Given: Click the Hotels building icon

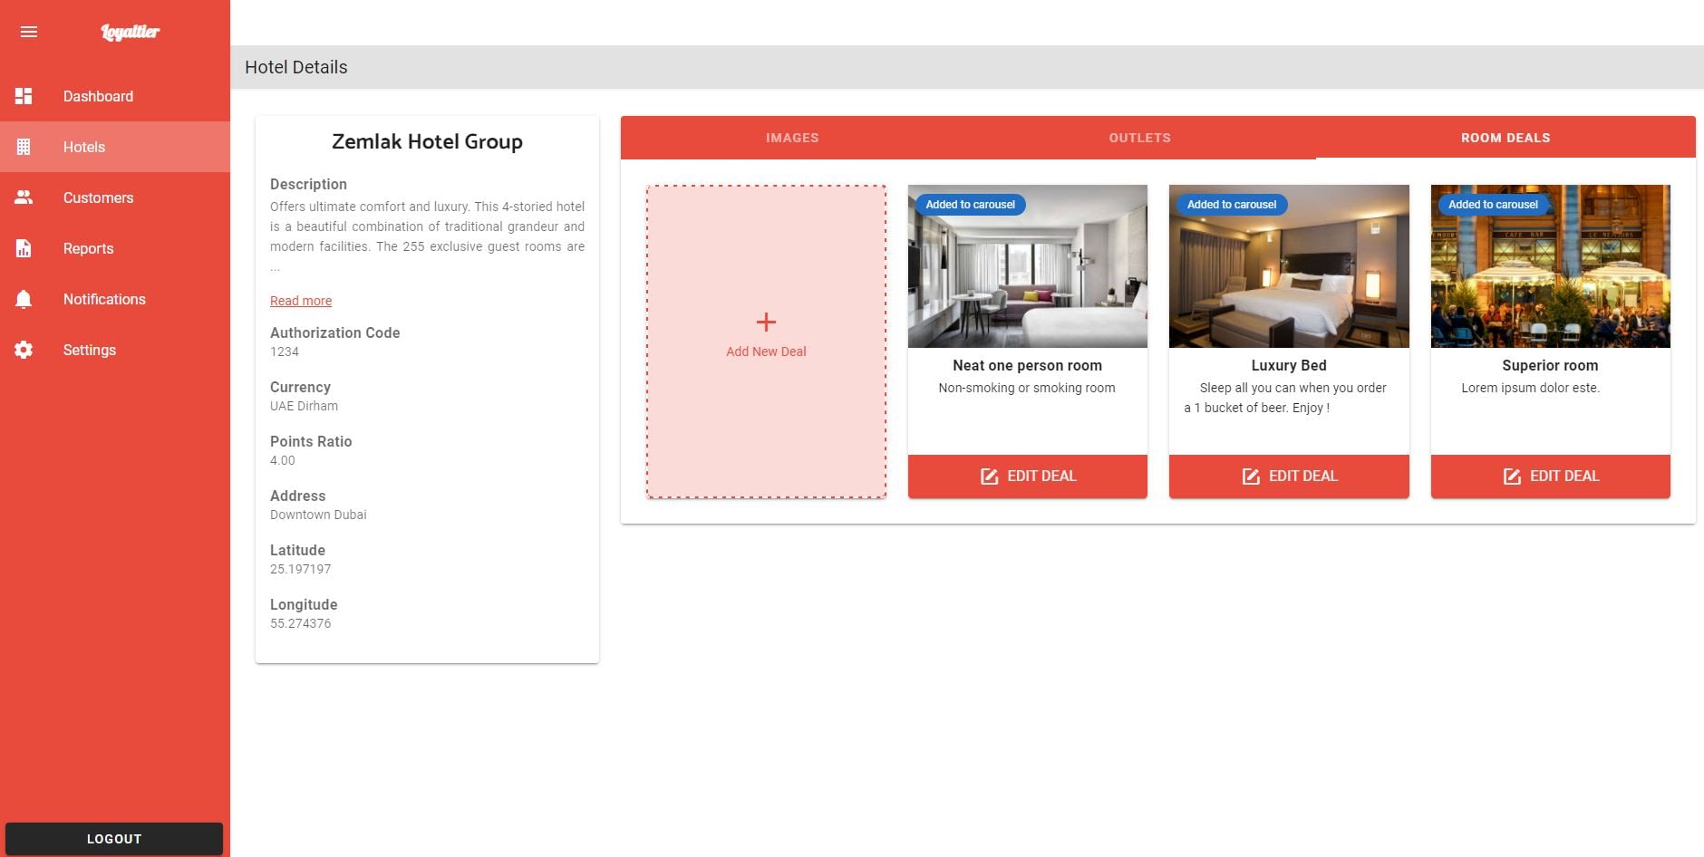Looking at the screenshot, I should pyautogui.click(x=24, y=147).
